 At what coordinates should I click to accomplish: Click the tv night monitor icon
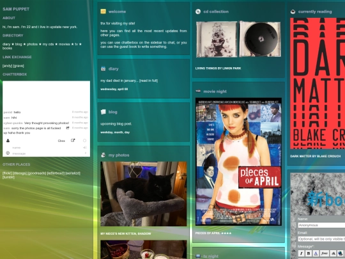click(198, 256)
